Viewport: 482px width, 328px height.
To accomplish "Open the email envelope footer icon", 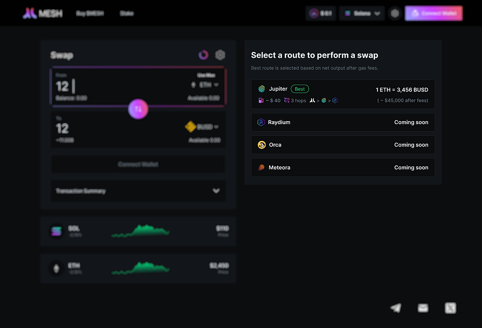I will point(423,308).
